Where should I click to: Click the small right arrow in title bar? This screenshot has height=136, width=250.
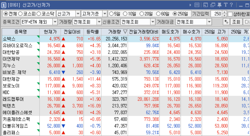click(x=190, y=5)
